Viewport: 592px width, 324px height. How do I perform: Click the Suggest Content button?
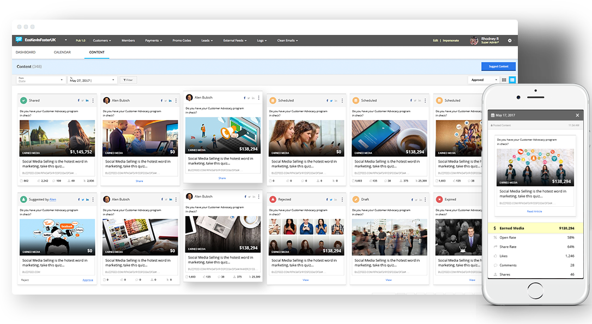point(498,67)
